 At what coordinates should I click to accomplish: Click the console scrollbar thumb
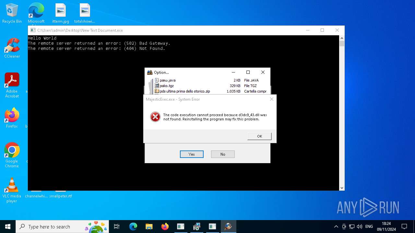[x=342, y=44]
